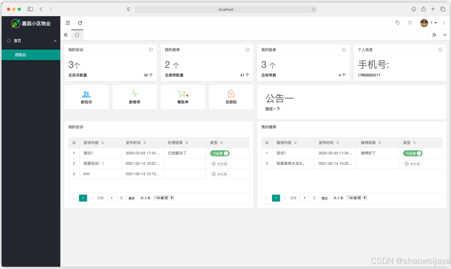Open the vertical three-dot more menu
451x269 pixels.
[444, 23]
